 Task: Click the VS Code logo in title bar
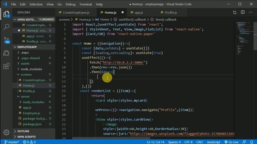(x=5, y=4)
